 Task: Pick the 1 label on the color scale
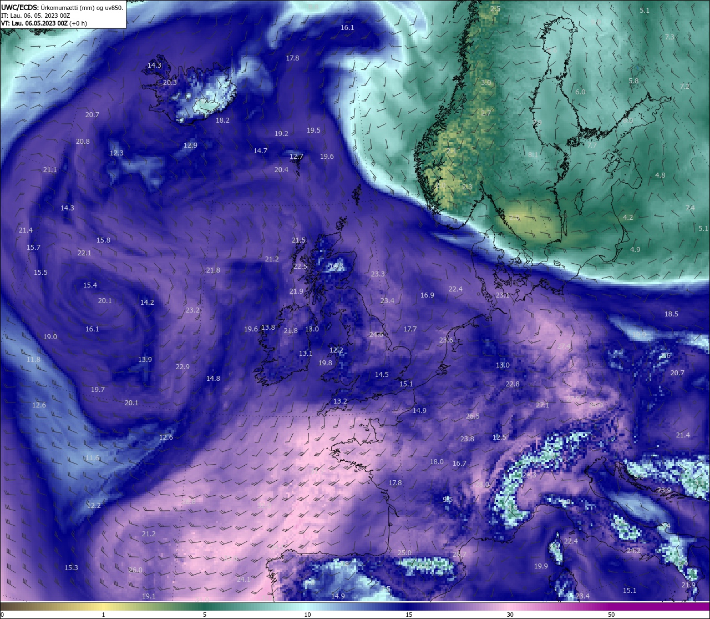click(x=104, y=615)
